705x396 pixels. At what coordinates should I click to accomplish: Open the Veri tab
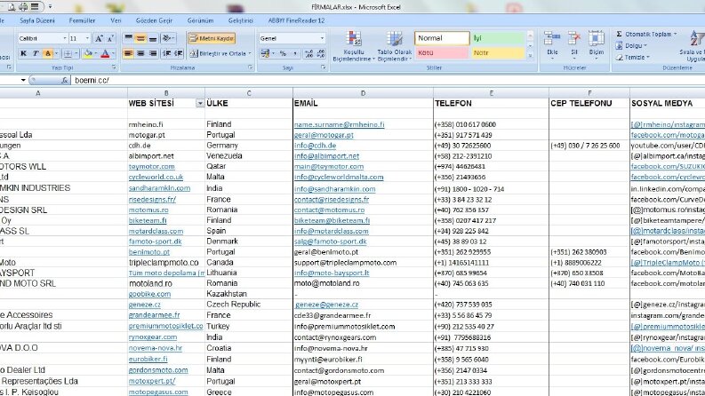pyautogui.click(x=116, y=20)
